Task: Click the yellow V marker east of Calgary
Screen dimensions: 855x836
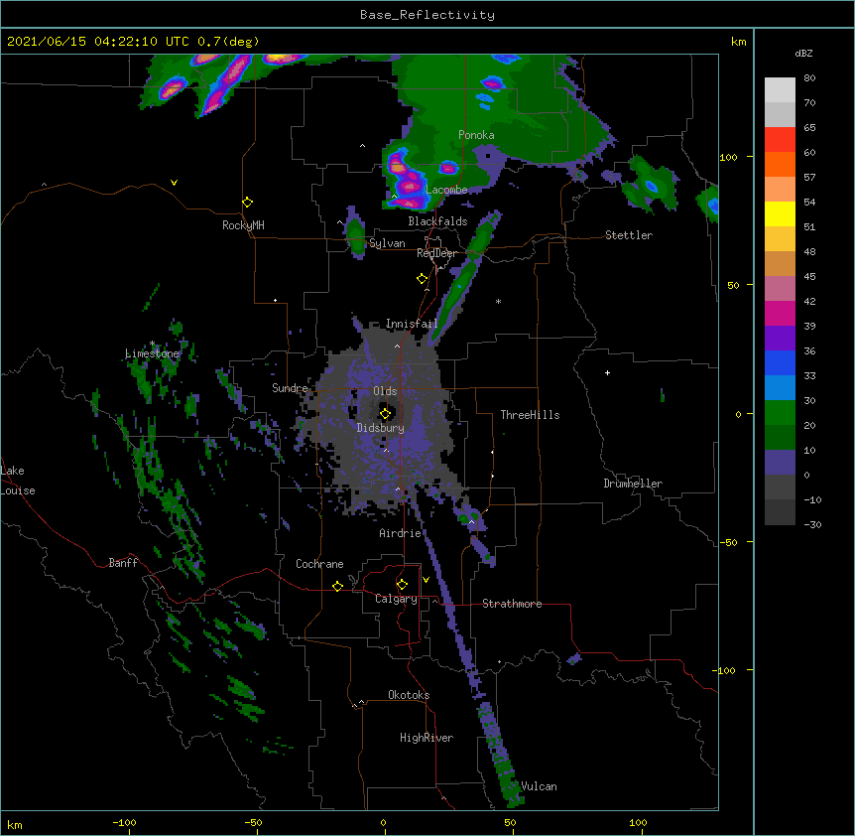Action: point(426,580)
